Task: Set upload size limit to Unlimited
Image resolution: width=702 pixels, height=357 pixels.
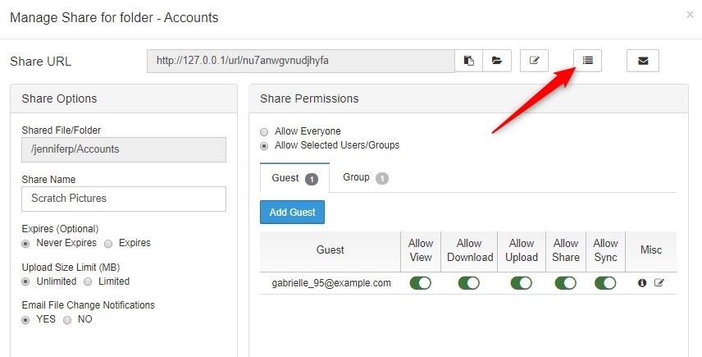Action: point(25,281)
